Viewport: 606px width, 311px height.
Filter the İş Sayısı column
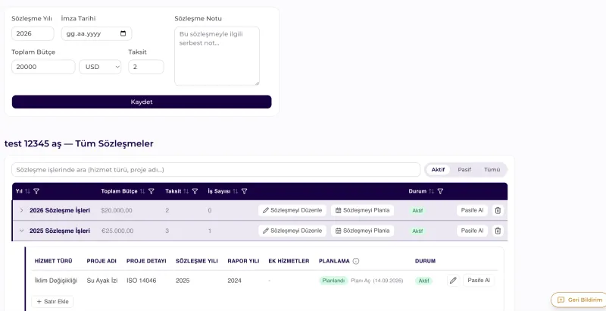(x=244, y=191)
